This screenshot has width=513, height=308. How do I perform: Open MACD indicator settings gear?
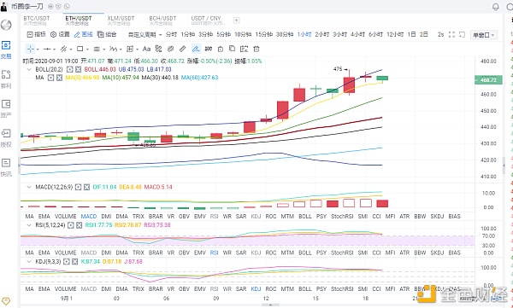tap(78, 187)
